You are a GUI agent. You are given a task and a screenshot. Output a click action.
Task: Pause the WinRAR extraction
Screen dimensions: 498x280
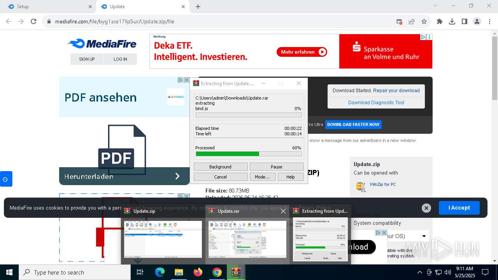click(277, 166)
